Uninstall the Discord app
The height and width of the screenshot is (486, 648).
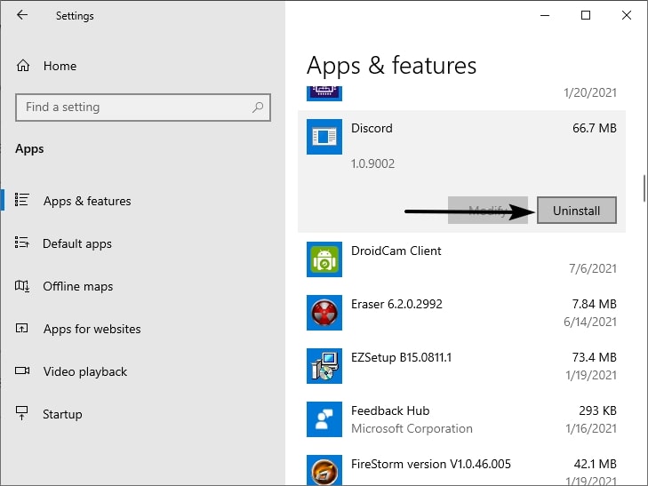pos(577,211)
